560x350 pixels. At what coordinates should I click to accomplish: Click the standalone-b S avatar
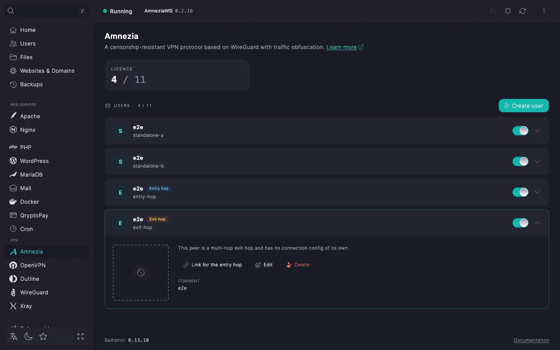pyautogui.click(x=120, y=162)
